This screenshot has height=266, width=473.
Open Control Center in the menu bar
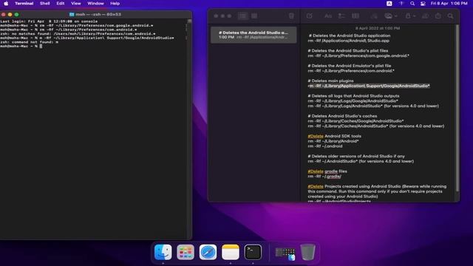[423, 4]
